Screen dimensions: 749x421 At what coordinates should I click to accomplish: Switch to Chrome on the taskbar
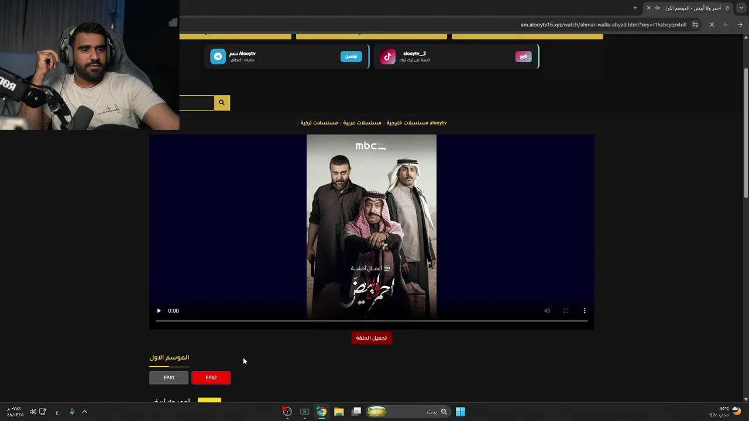[x=322, y=412]
